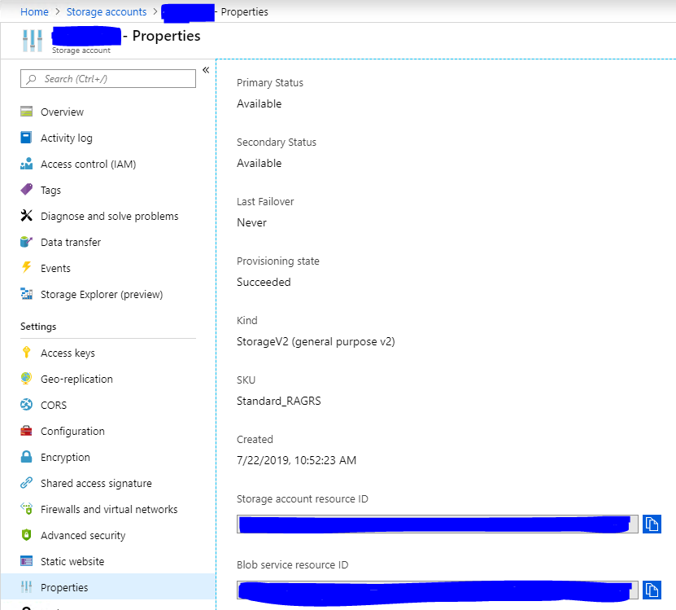Click the Storage Explorer (preview) icon

point(26,294)
